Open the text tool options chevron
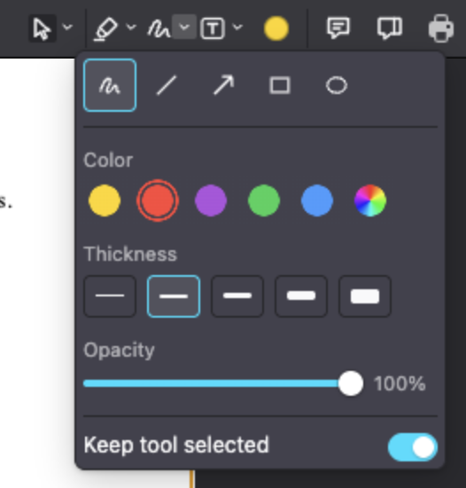This screenshot has height=488, width=466. click(x=237, y=28)
